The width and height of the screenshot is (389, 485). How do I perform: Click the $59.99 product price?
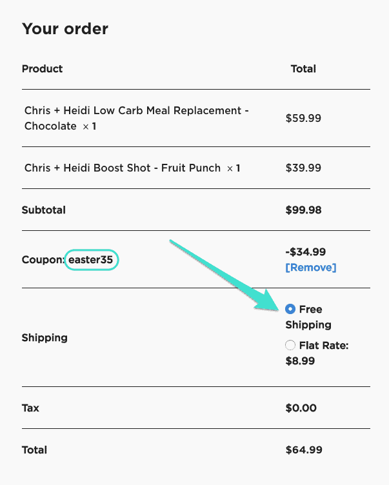pyautogui.click(x=303, y=118)
